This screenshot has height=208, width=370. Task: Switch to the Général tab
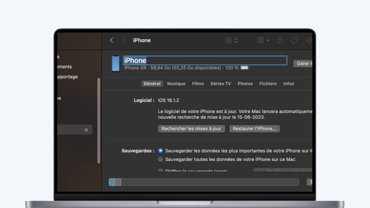[152, 84]
